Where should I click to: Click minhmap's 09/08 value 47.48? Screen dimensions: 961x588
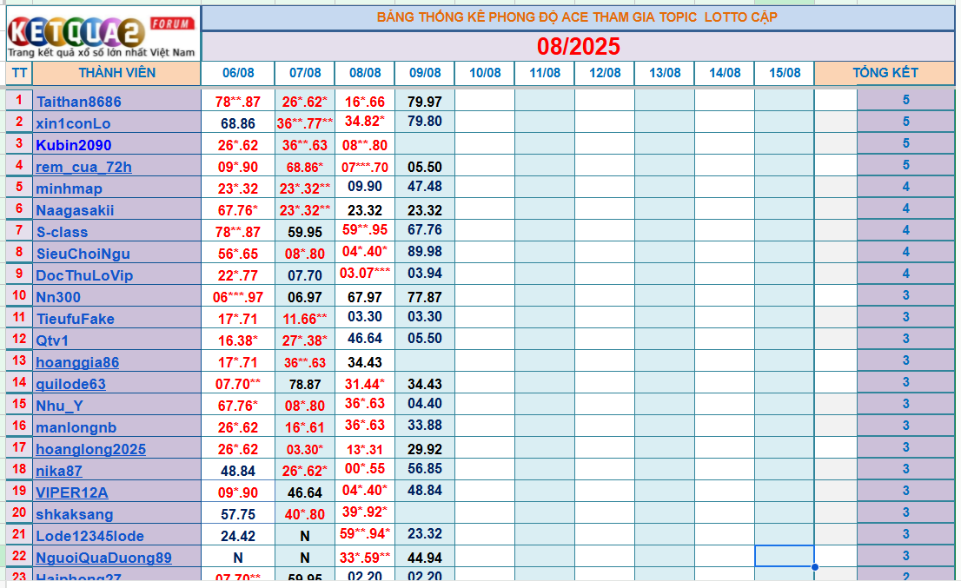(x=425, y=186)
